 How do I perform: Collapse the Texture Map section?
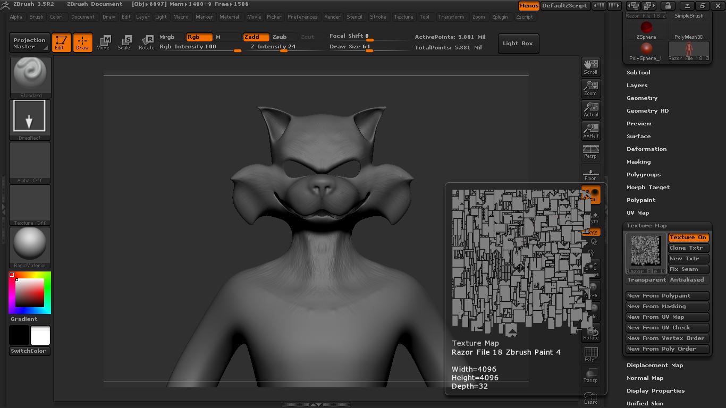646,226
